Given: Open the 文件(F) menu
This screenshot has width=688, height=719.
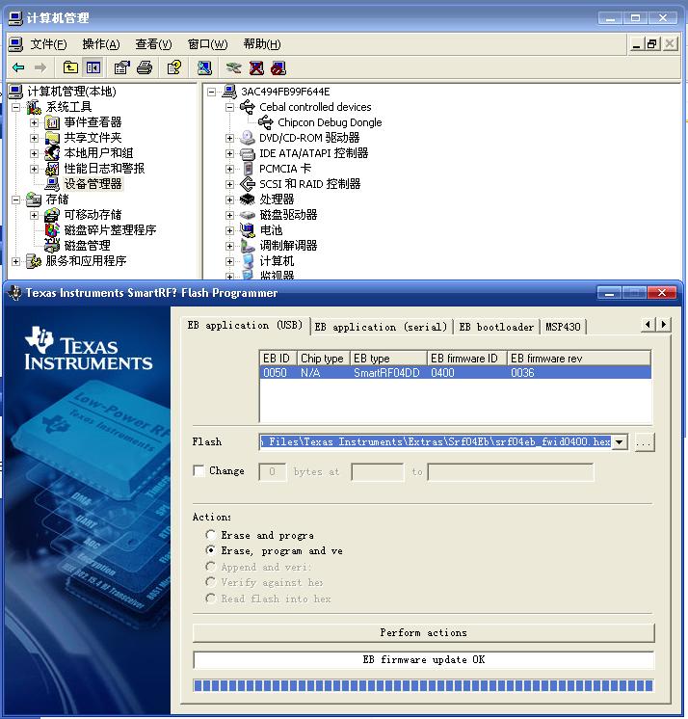Looking at the screenshot, I should 48,44.
